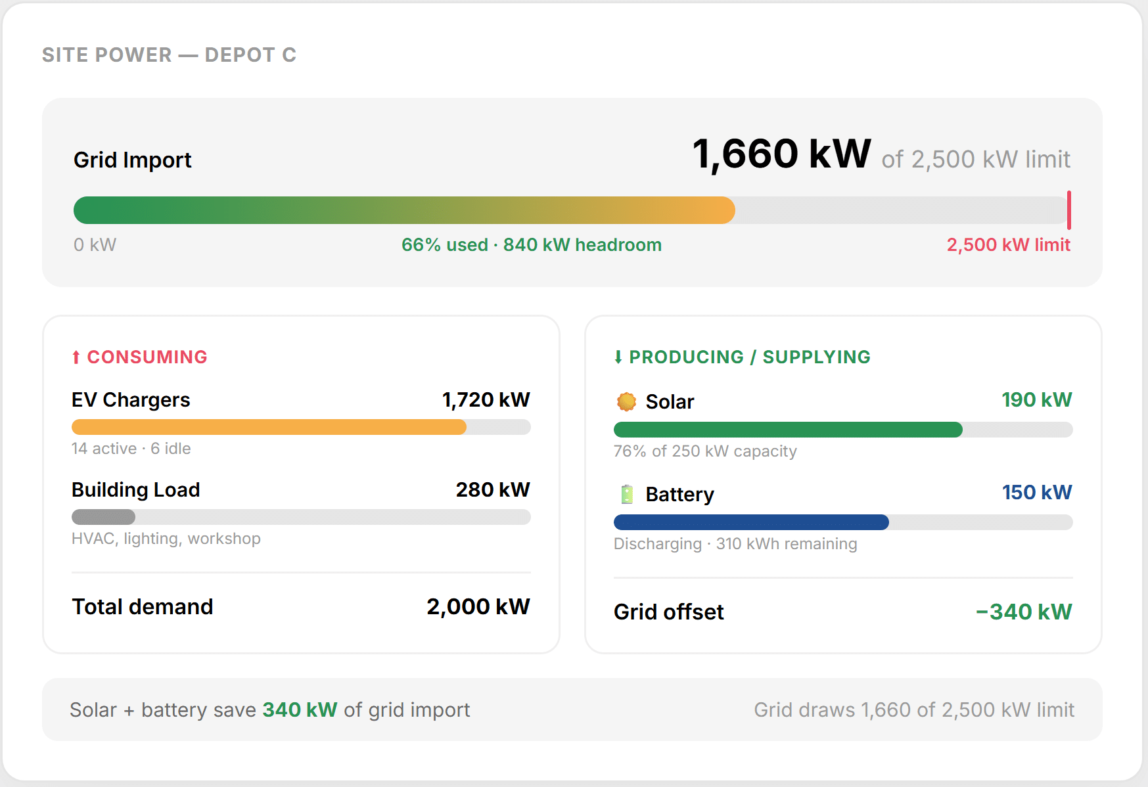Click the blue Battery discharge bar
This screenshot has height=787, width=1148.
click(750, 523)
